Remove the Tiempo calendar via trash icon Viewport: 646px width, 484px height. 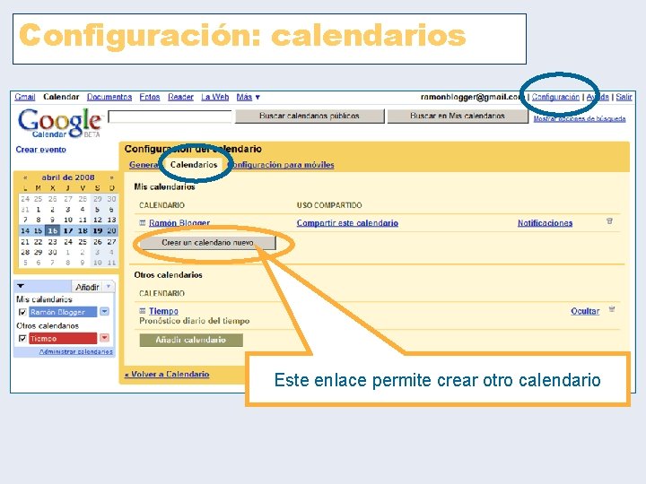[x=612, y=309]
